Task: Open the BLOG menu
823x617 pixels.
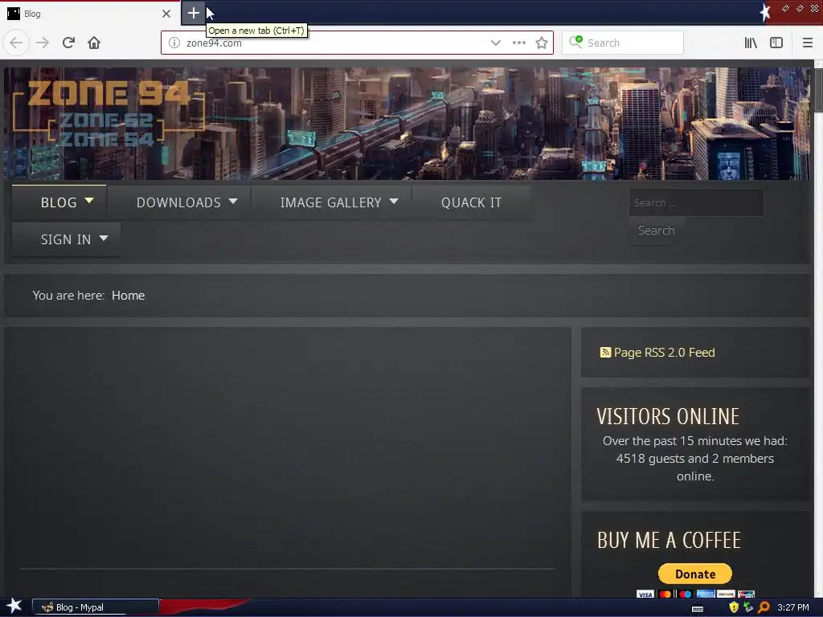Action: coord(59,202)
